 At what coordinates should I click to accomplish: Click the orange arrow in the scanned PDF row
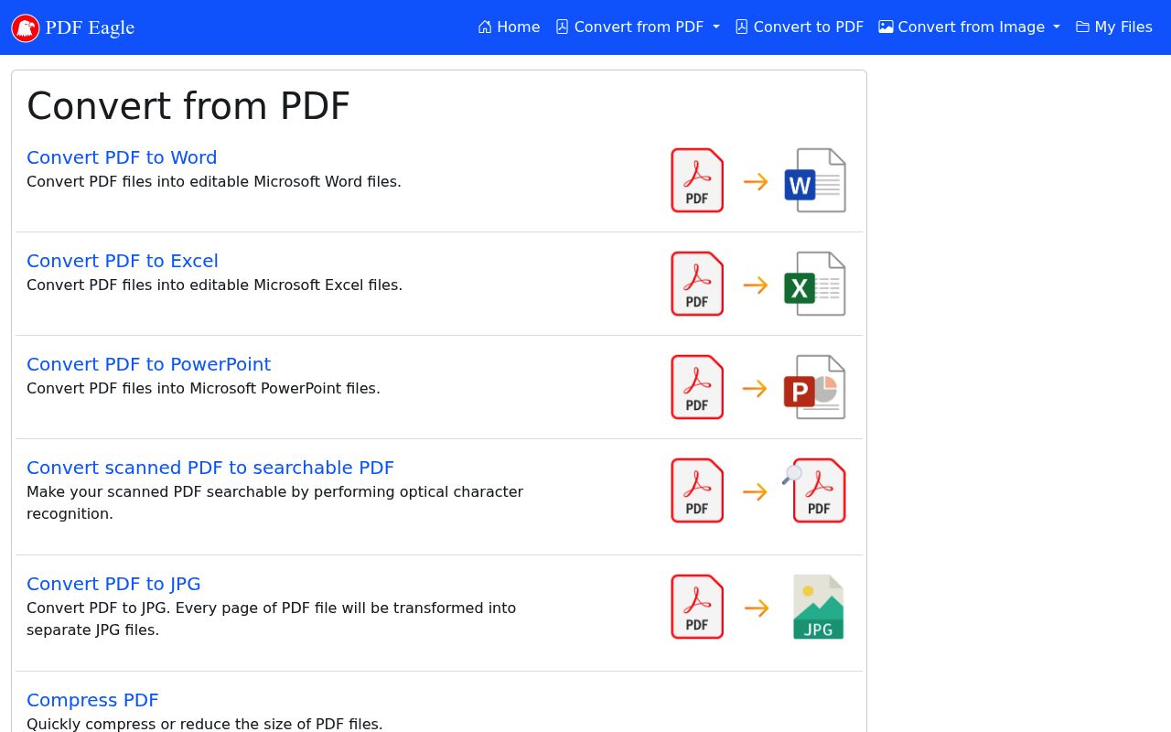(756, 491)
